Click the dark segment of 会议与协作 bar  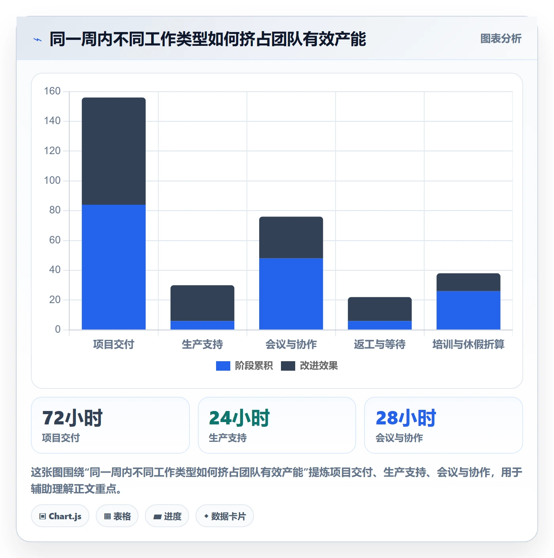pyautogui.click(x=291, y=238)
